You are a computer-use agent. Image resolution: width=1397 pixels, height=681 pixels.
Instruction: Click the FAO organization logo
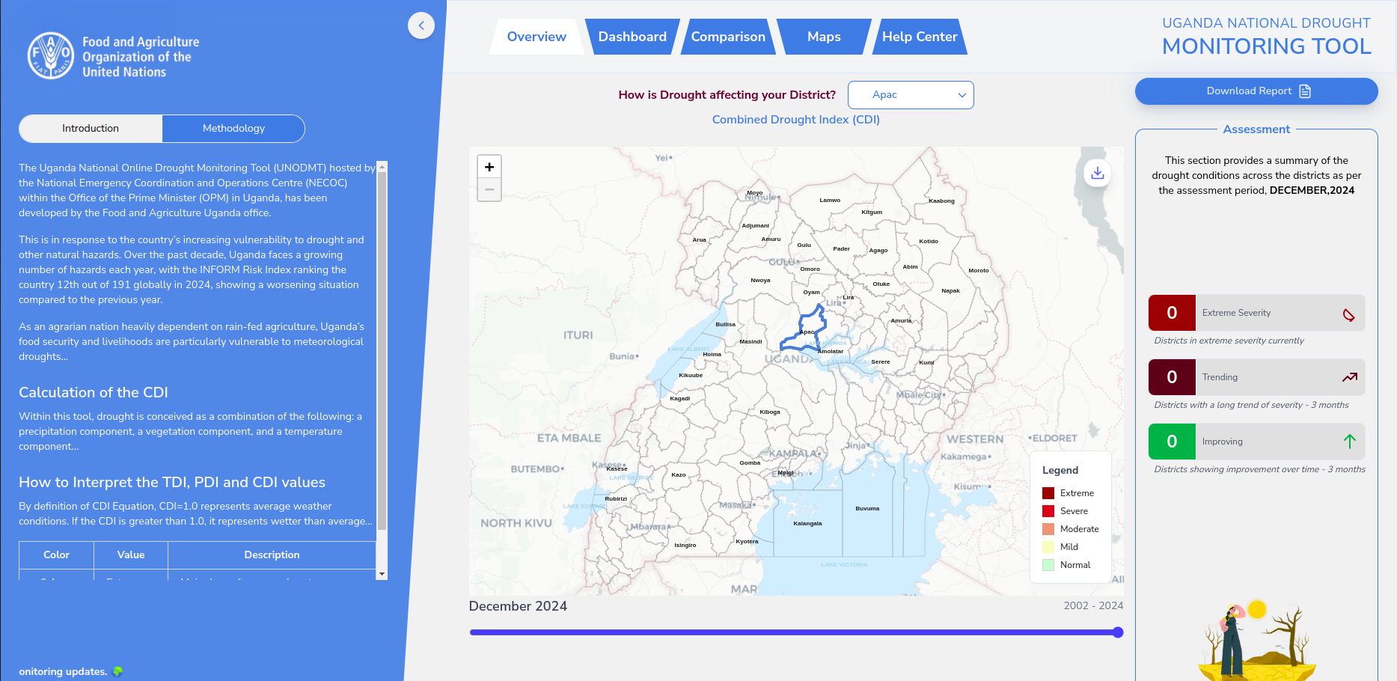point(51,55)
